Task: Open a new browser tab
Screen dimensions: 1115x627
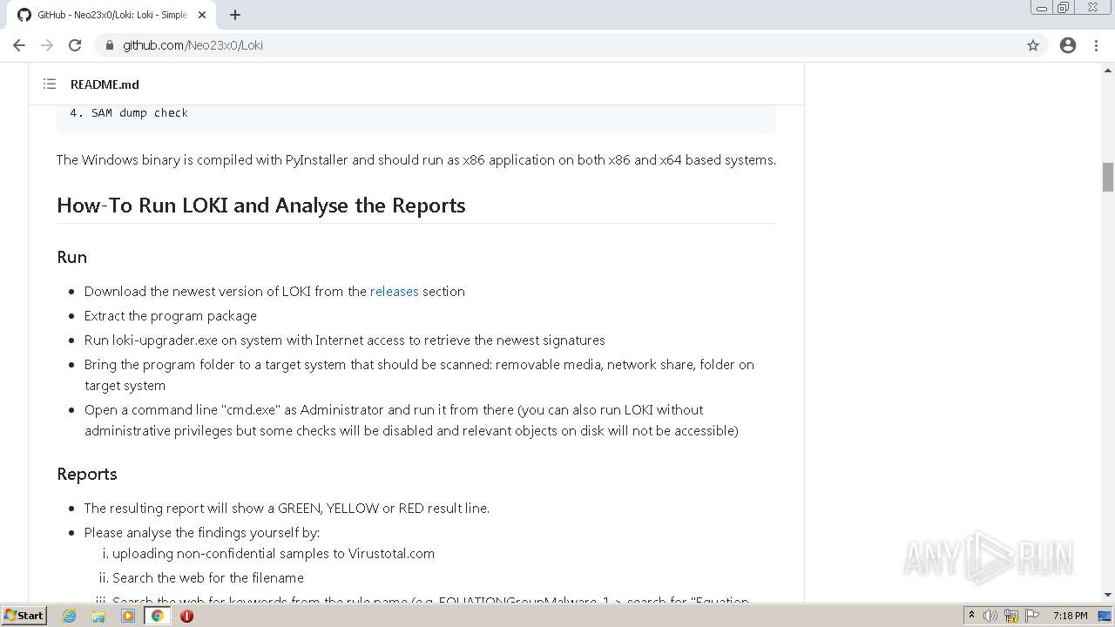Action: 235,15
